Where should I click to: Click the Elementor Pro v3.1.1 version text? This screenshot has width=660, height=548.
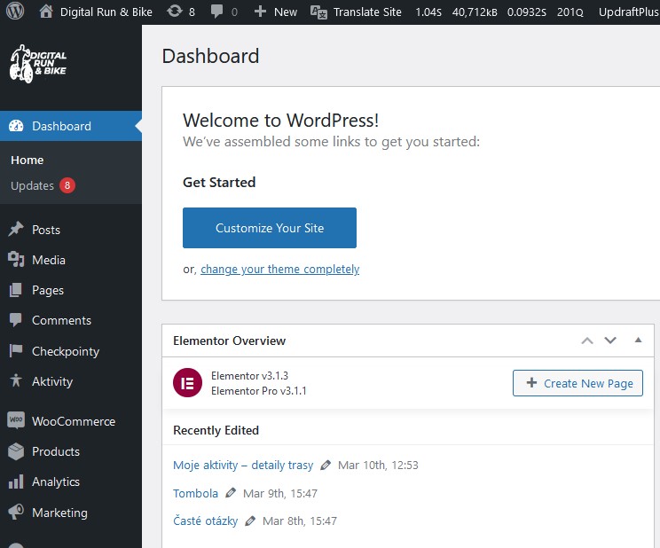[258, 390]
